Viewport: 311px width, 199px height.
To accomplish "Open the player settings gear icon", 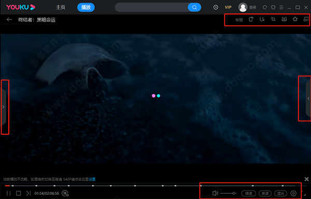I will (293, 193).
